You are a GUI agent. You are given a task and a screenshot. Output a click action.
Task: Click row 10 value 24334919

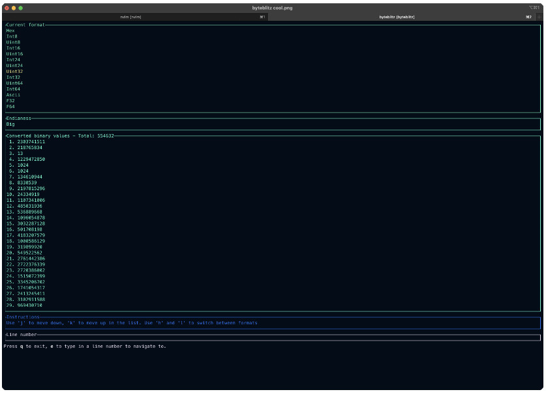28,194
